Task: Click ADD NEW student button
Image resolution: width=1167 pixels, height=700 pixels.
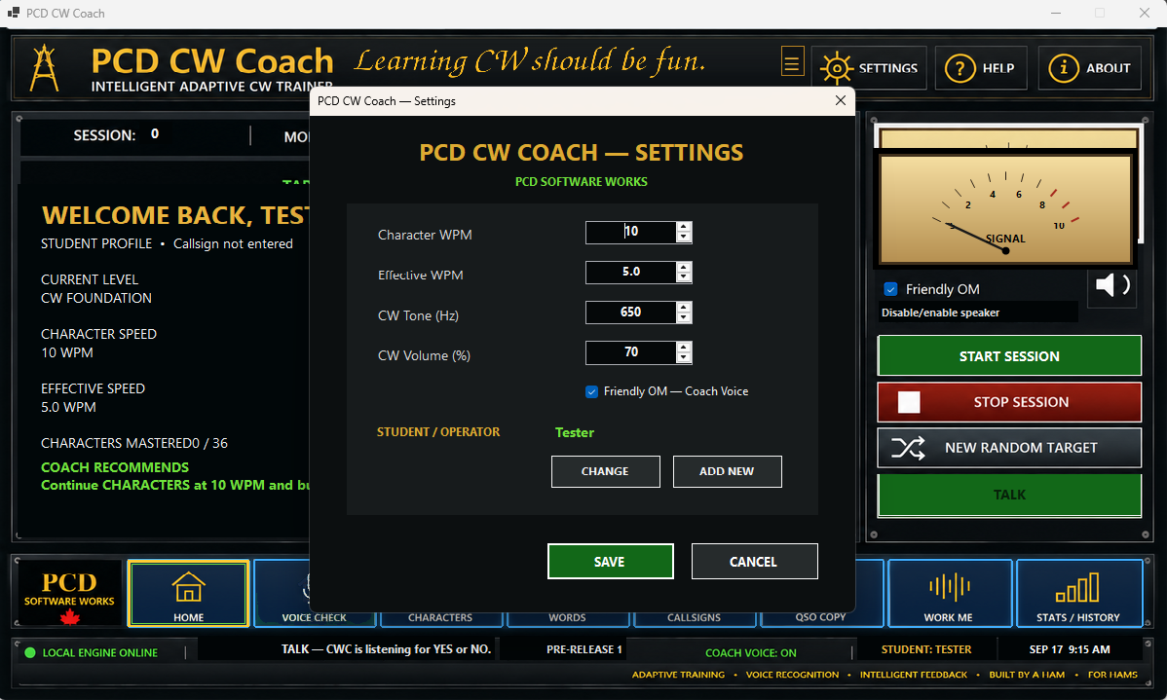Action: coord(727,471)
